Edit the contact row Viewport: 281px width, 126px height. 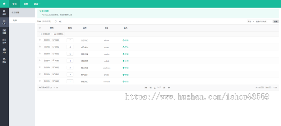tap(56, 81)
